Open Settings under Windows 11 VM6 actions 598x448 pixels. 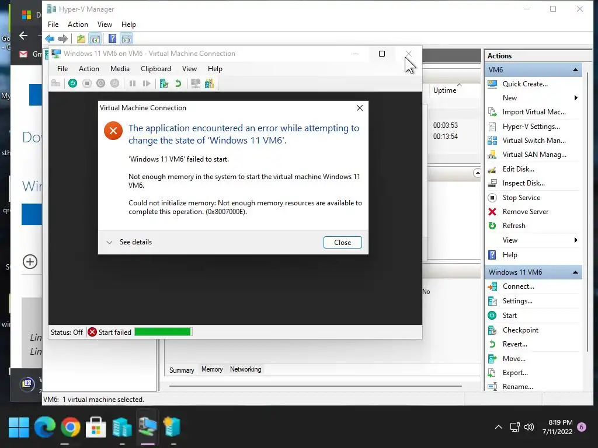[x=517, y=301]
